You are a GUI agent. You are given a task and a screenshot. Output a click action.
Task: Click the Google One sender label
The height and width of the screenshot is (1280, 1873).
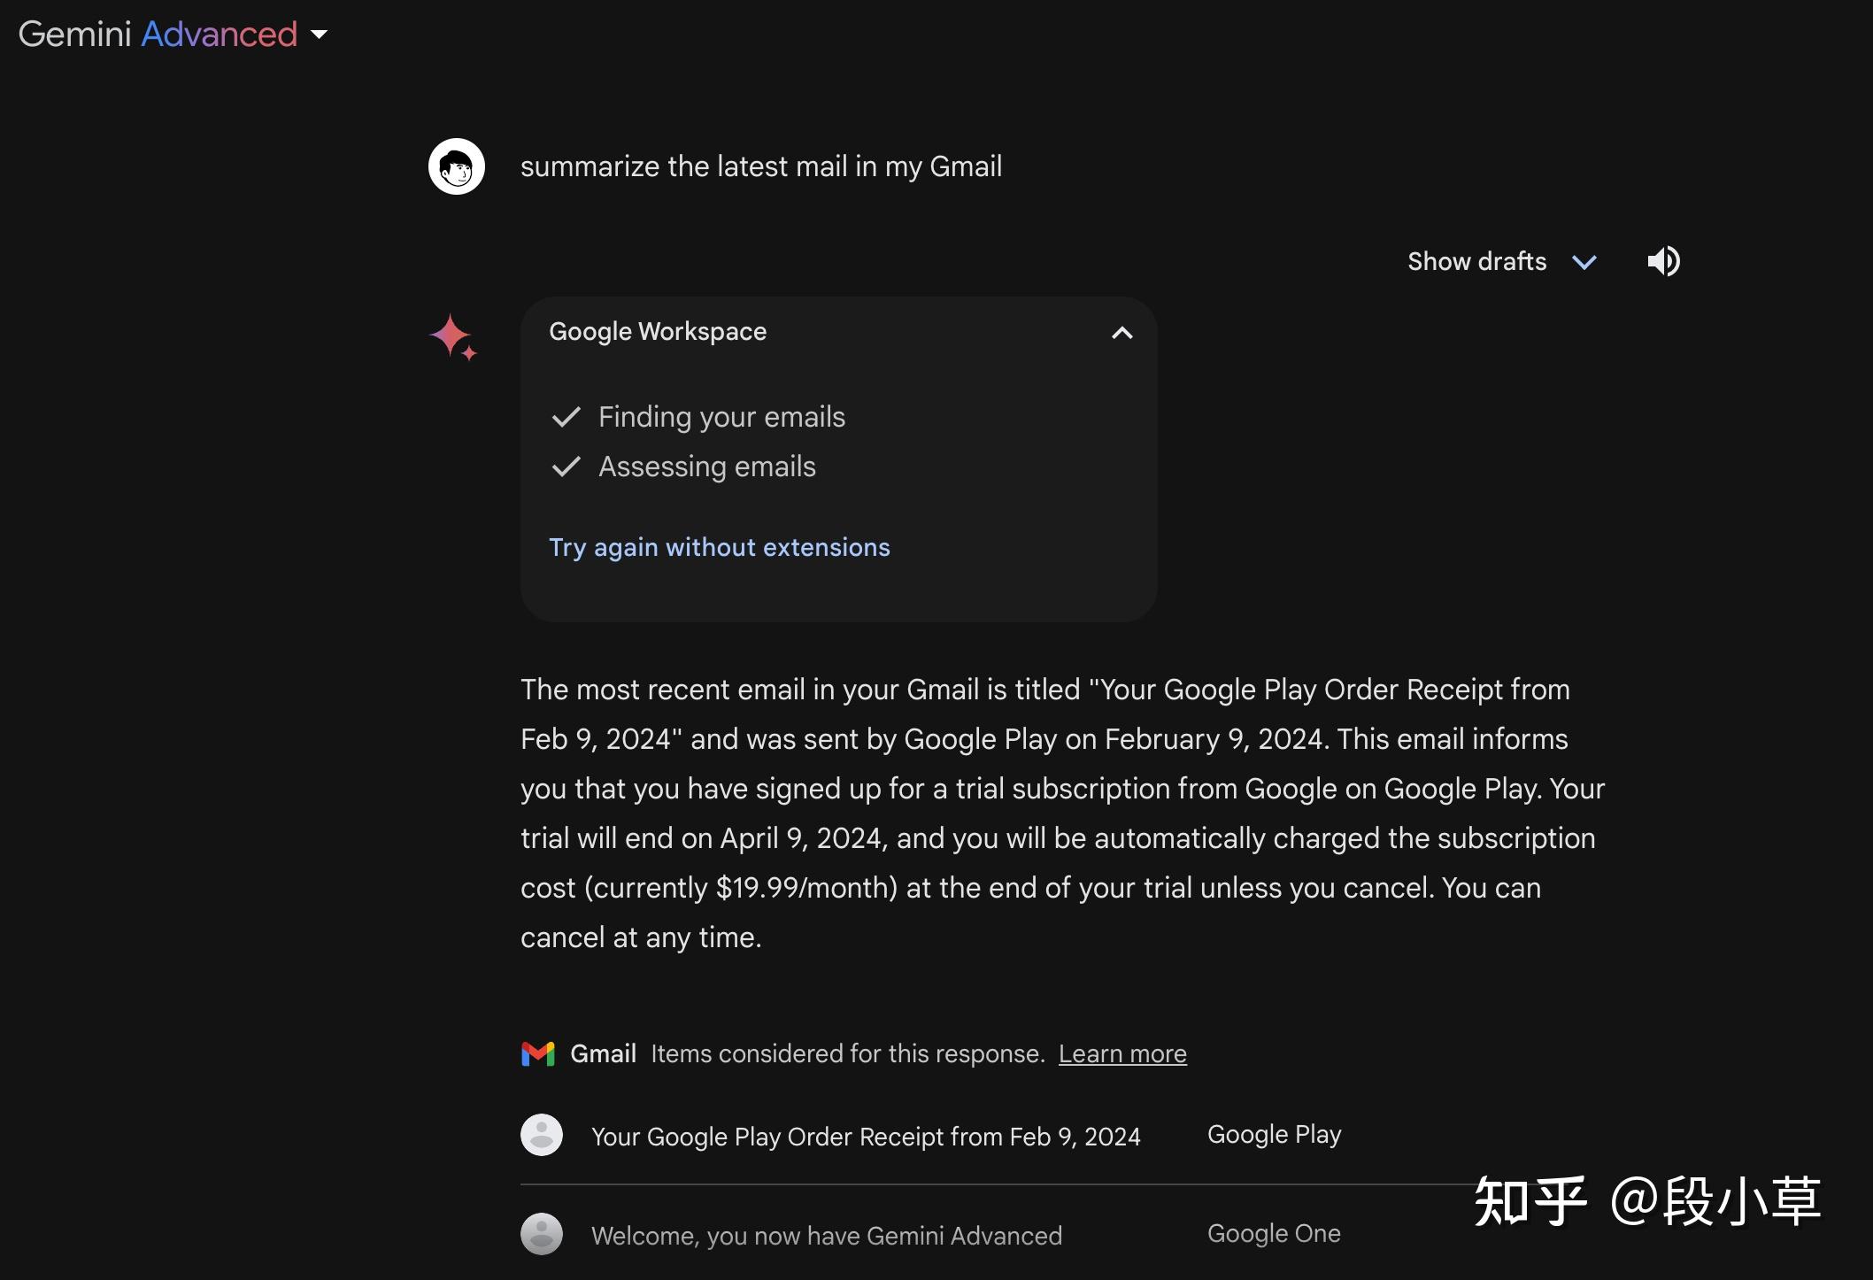(x=1273, y=1234)
